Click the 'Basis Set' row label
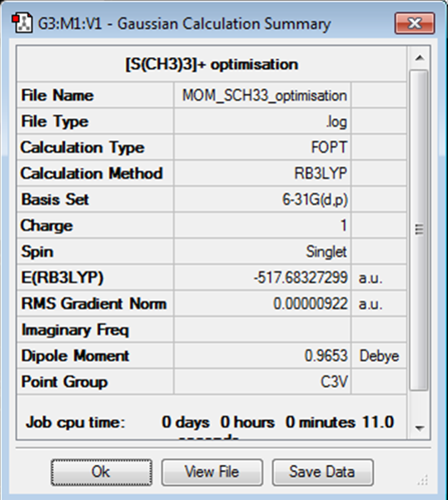Image resolution: width=448 pixels, height=500 pixels. (55, 200)
